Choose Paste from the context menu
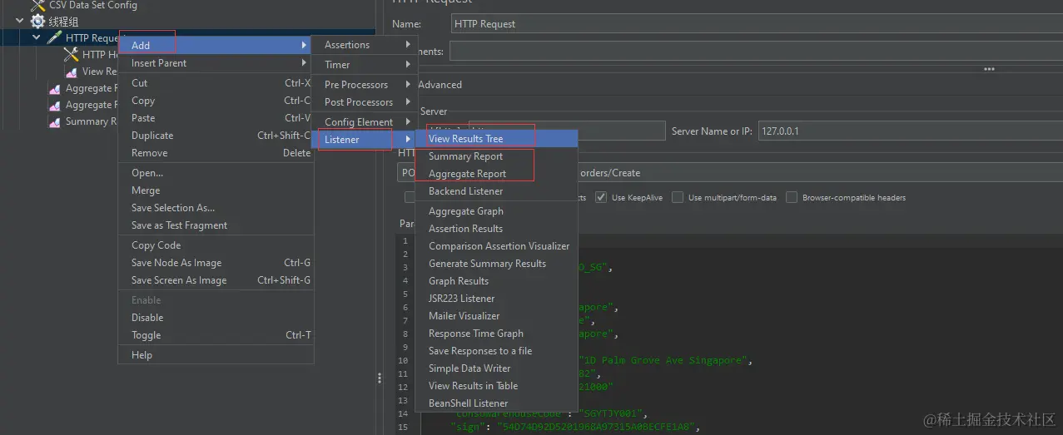Image resolution: width=1063 pixels, height=435 pixels. (215, 118)
